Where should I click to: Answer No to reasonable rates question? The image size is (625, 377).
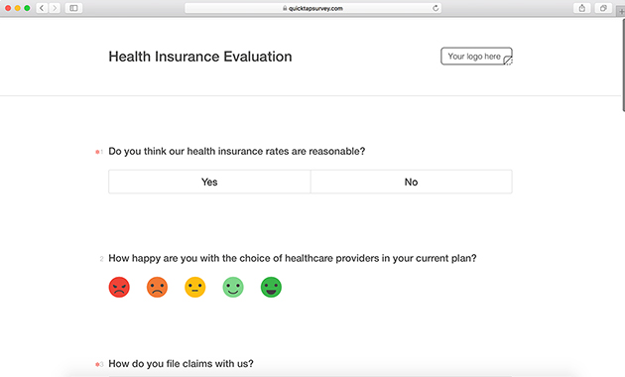[x=412, y=182]
